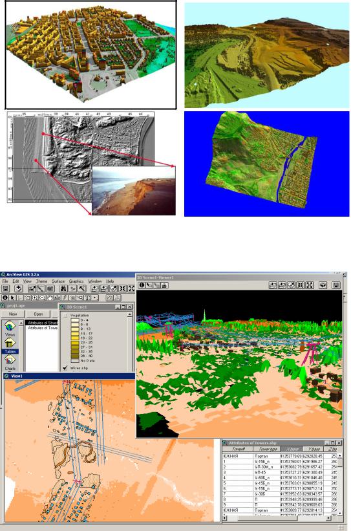The width and height of the screenshot is (351, 531).
Task: Select the Pointer arrow tool
Action: (12, 298)
